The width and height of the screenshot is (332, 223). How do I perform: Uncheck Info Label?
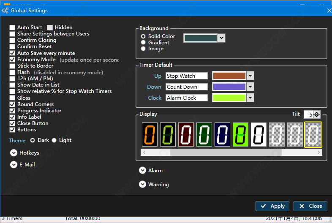click(12, 117)
